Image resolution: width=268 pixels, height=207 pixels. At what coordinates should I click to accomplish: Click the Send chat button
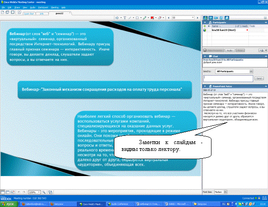point(259,78)
